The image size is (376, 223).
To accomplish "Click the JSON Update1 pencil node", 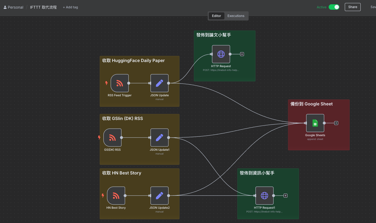I will point(159,138).
